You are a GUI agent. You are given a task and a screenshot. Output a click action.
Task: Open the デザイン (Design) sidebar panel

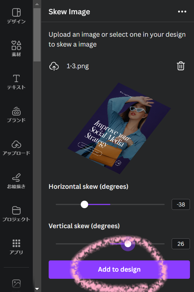16,16
